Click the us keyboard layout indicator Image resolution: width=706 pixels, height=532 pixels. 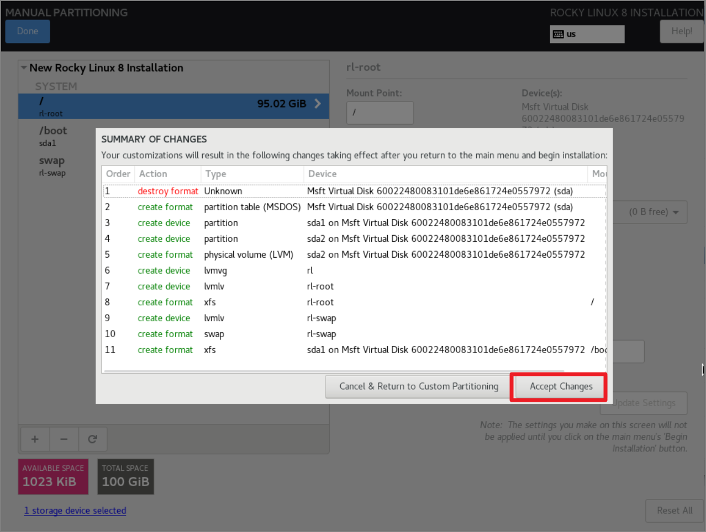[587, 34]
